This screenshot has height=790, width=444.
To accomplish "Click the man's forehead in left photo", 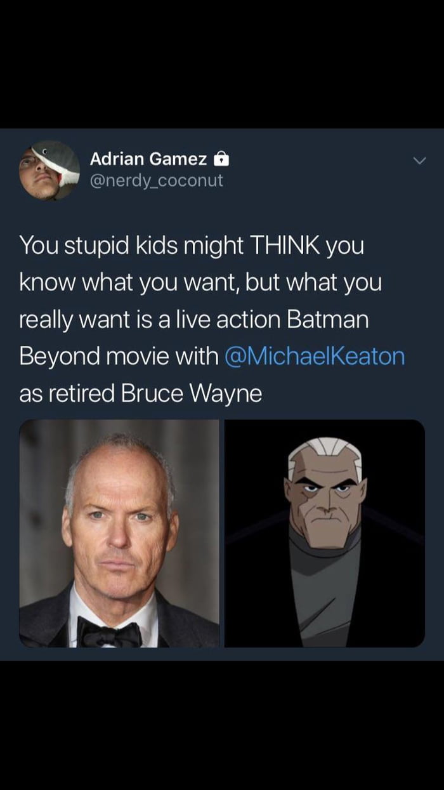I will (117, 473).
